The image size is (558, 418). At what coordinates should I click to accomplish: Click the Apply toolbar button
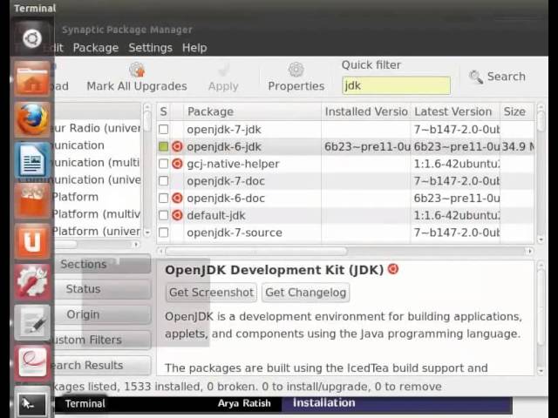pyautogui.click(x=223, y=78)
